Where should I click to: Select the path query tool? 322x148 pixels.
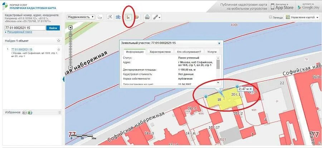point(110,17)
